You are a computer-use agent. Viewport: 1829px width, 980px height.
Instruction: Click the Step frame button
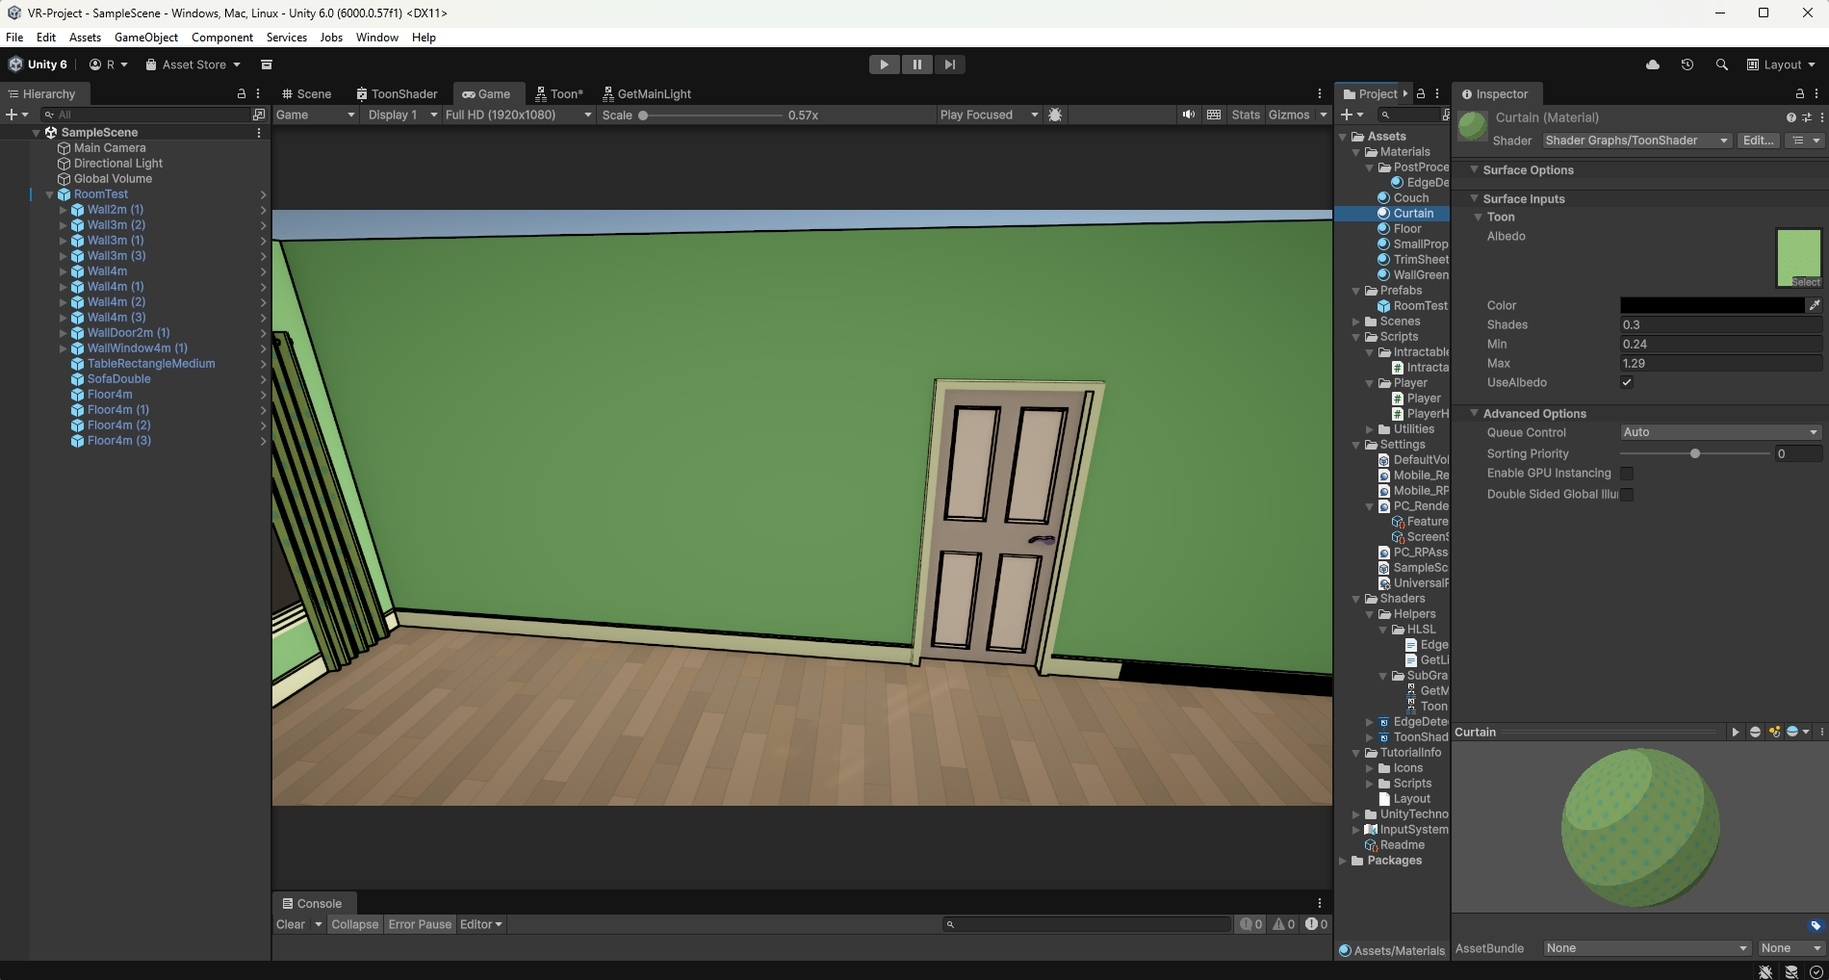(949, 64)
